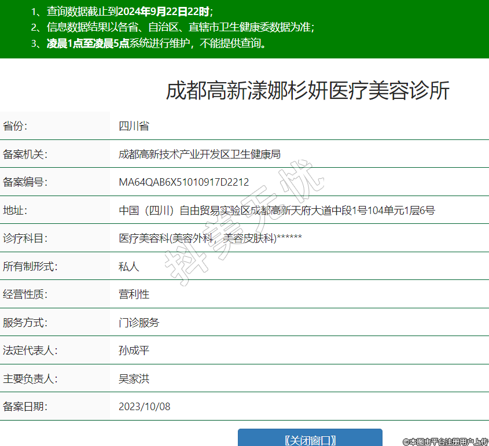This screenshot has width=489, height=446.
Task: Click the 法定代表人 row label
Action: tap(30, 351)
